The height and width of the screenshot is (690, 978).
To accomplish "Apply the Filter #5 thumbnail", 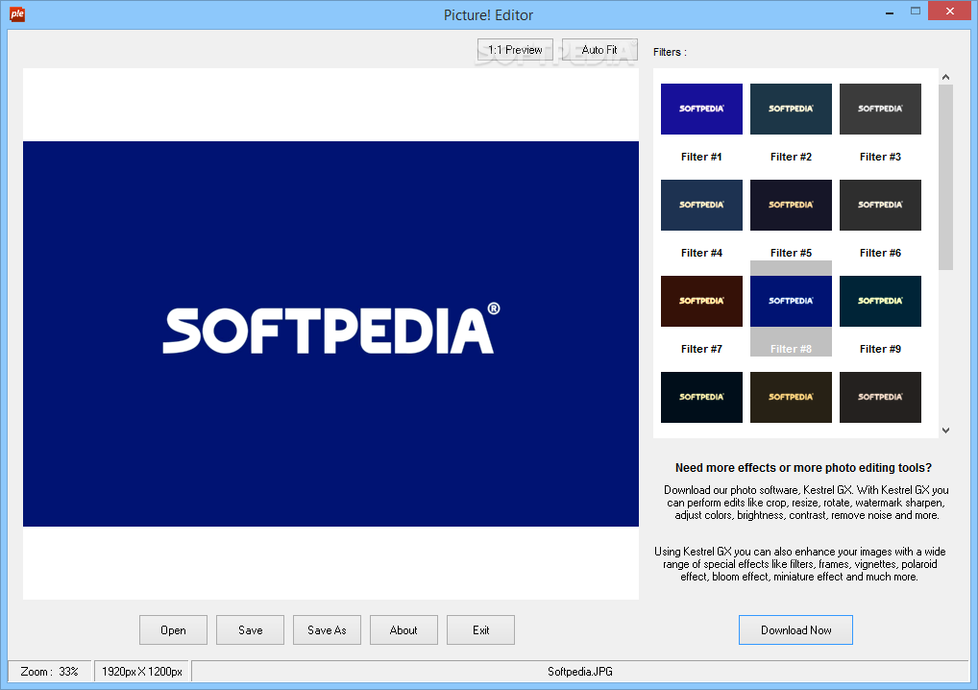I will [791, 206].
